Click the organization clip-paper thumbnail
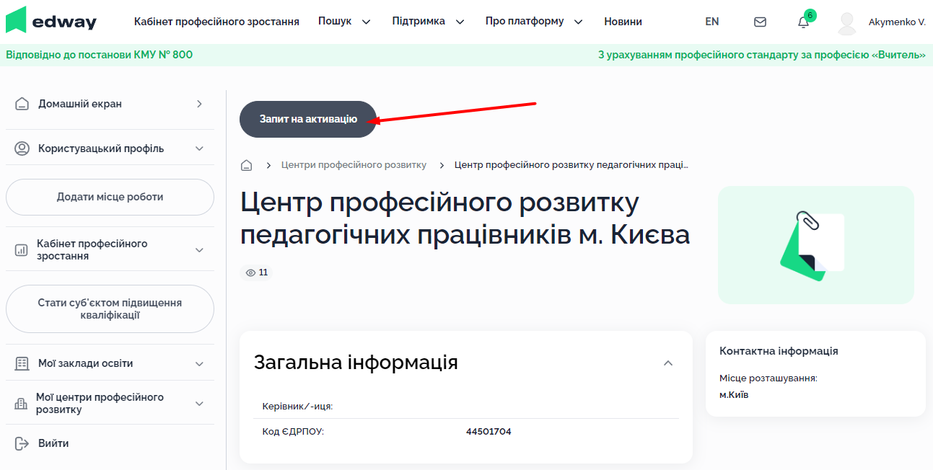This screenshot has width=933, height=470. point(815,245)
